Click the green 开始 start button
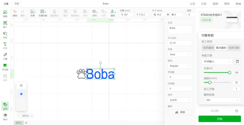 pos(219,119)
